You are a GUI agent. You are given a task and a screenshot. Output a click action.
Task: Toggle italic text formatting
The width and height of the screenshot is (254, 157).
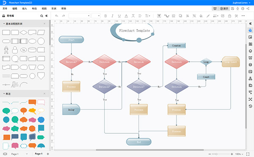point(112,16)
